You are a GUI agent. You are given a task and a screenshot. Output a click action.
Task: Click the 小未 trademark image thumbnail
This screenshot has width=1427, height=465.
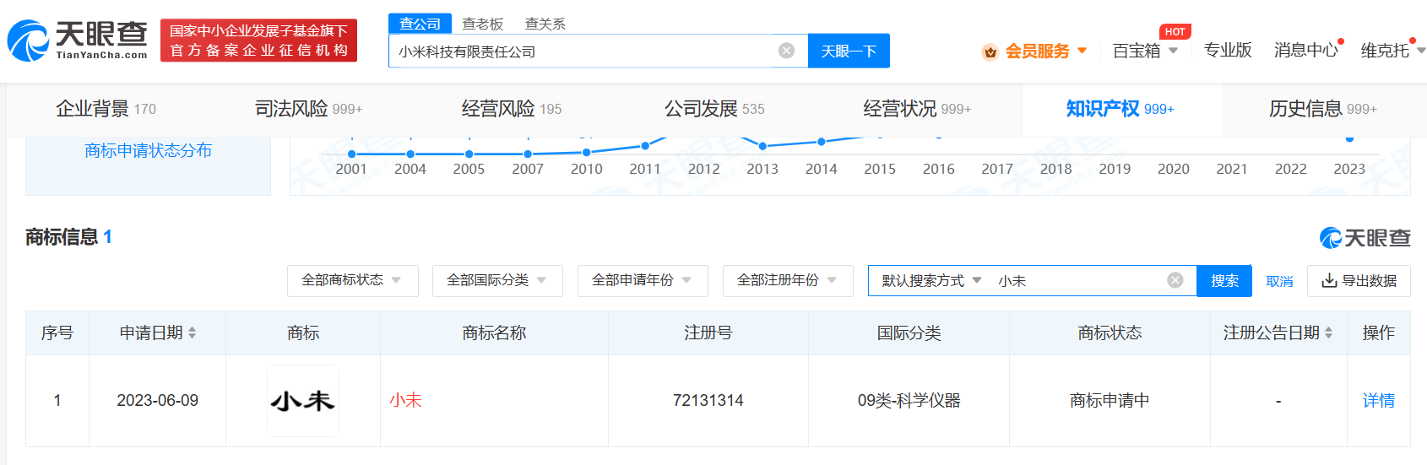pos(302,400)
